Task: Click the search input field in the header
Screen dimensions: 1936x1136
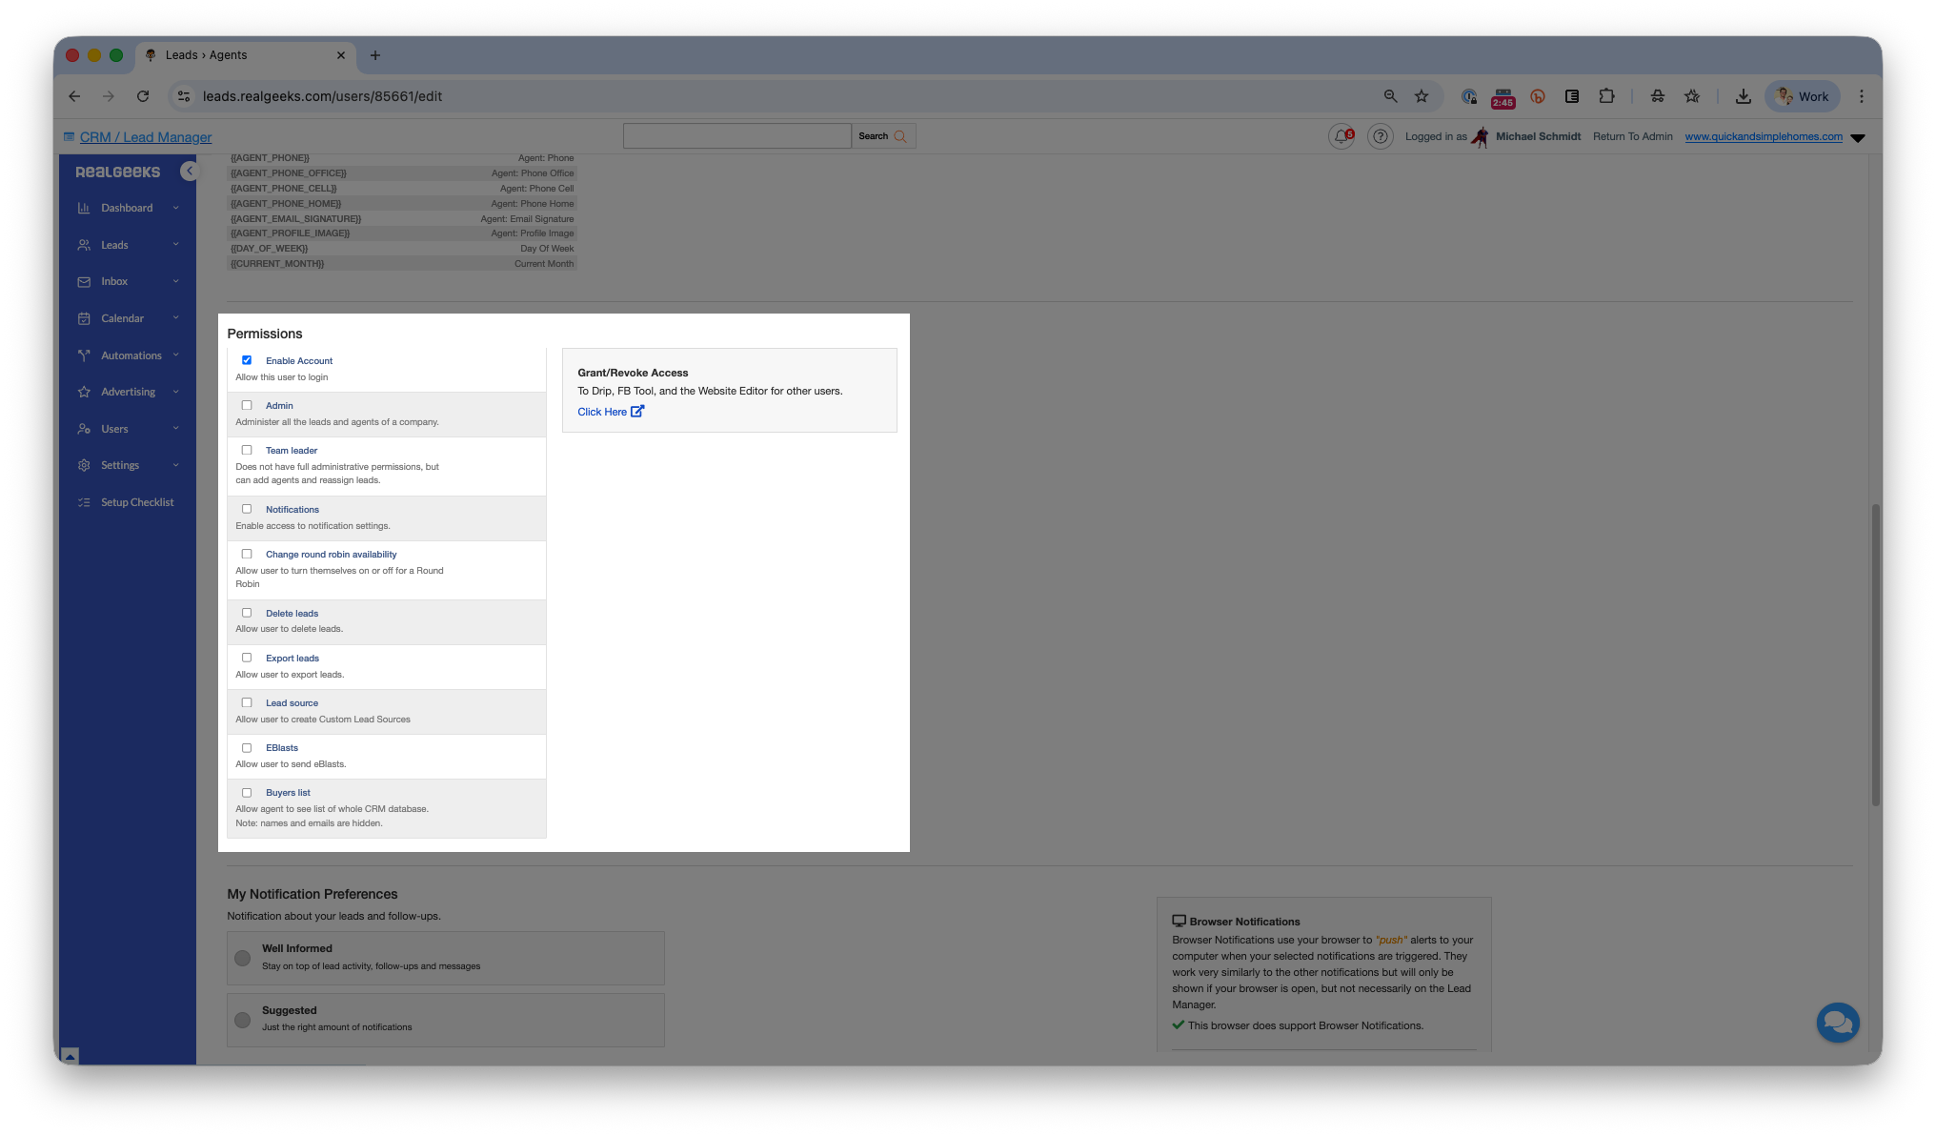Action: pyautogui.click(x=736, y=136)
